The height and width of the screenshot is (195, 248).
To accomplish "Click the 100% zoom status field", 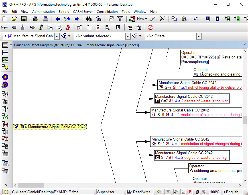I will (215, 192).
